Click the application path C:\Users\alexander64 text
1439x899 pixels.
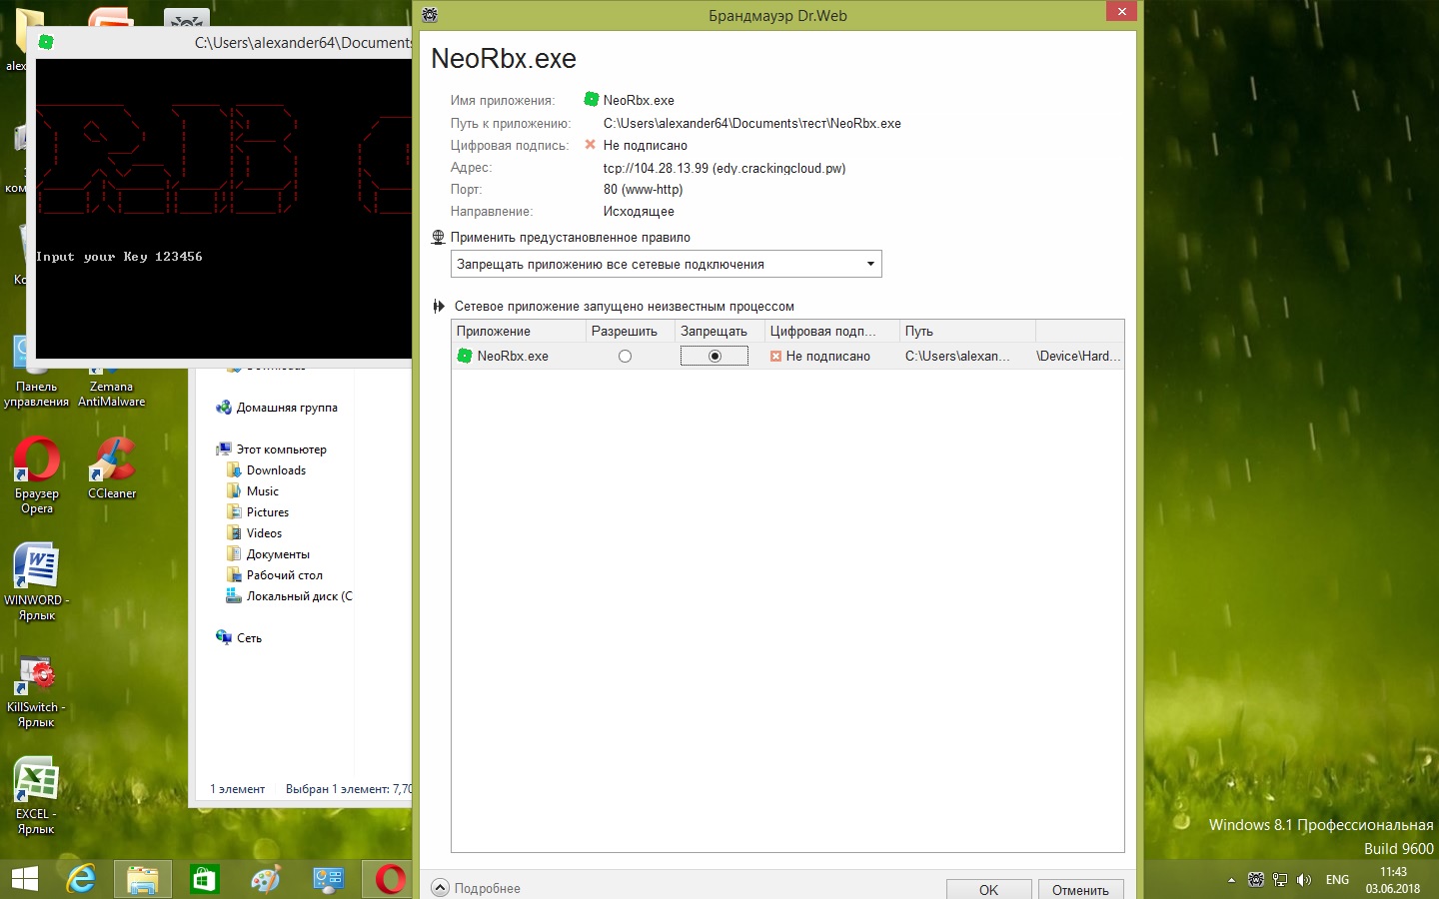[x=751, y=124]
